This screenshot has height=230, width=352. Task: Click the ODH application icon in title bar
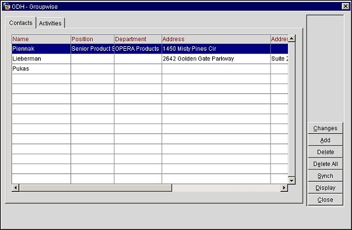point(6,6)
